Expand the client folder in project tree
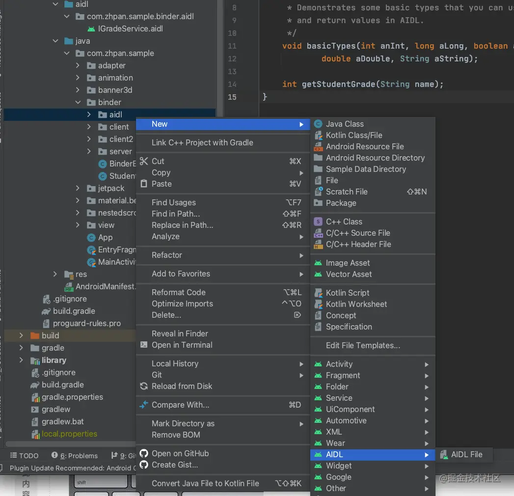 tap(89, 127)
